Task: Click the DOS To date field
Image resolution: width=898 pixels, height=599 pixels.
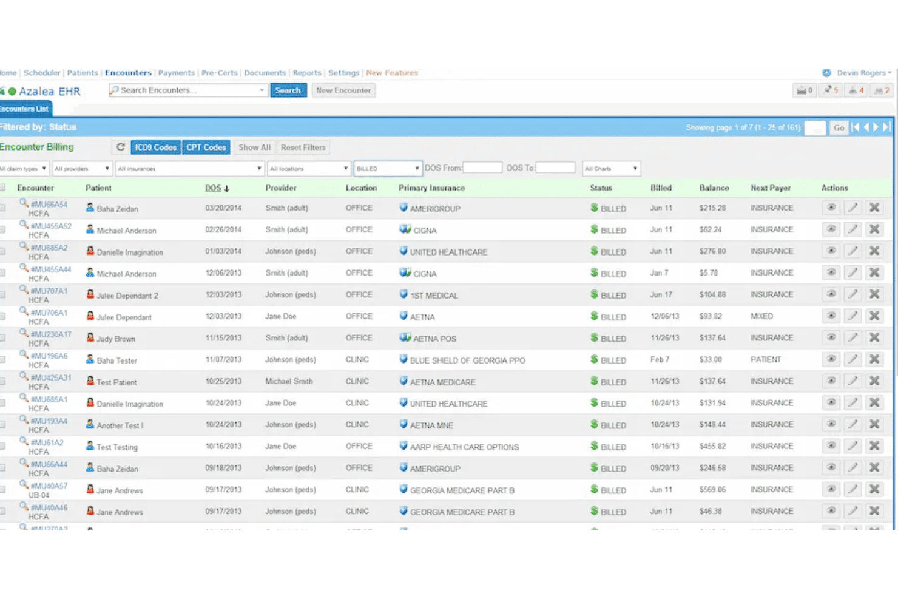Action: pos(555,168)
